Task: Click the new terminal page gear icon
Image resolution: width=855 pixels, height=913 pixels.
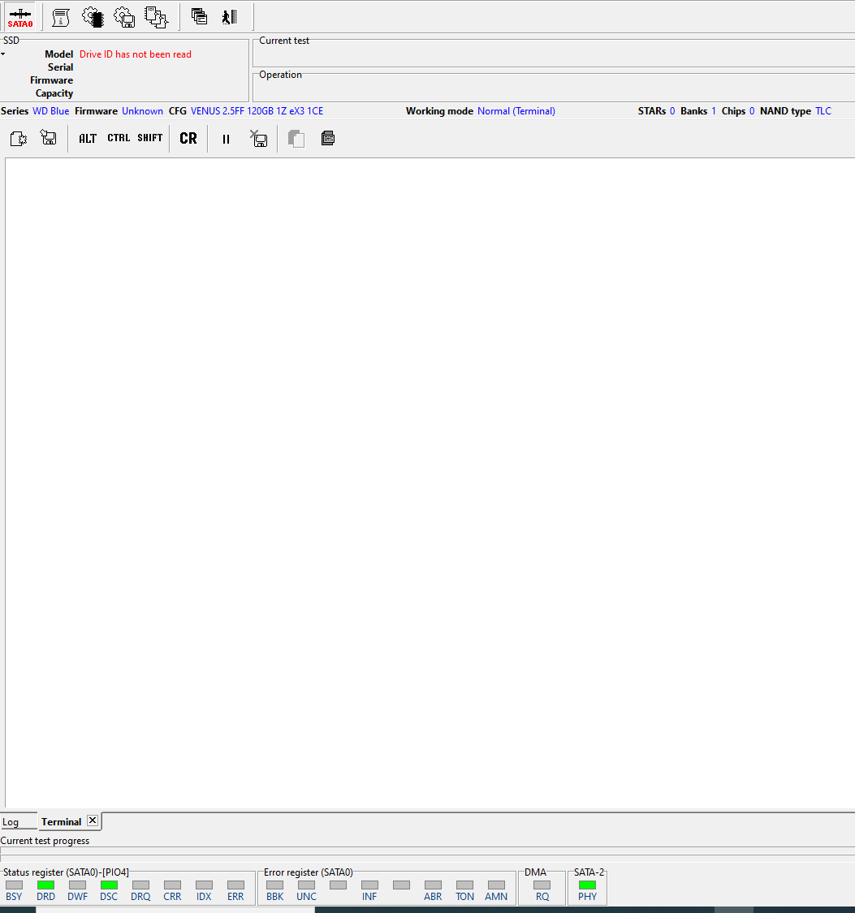Action: pos(19,139)
